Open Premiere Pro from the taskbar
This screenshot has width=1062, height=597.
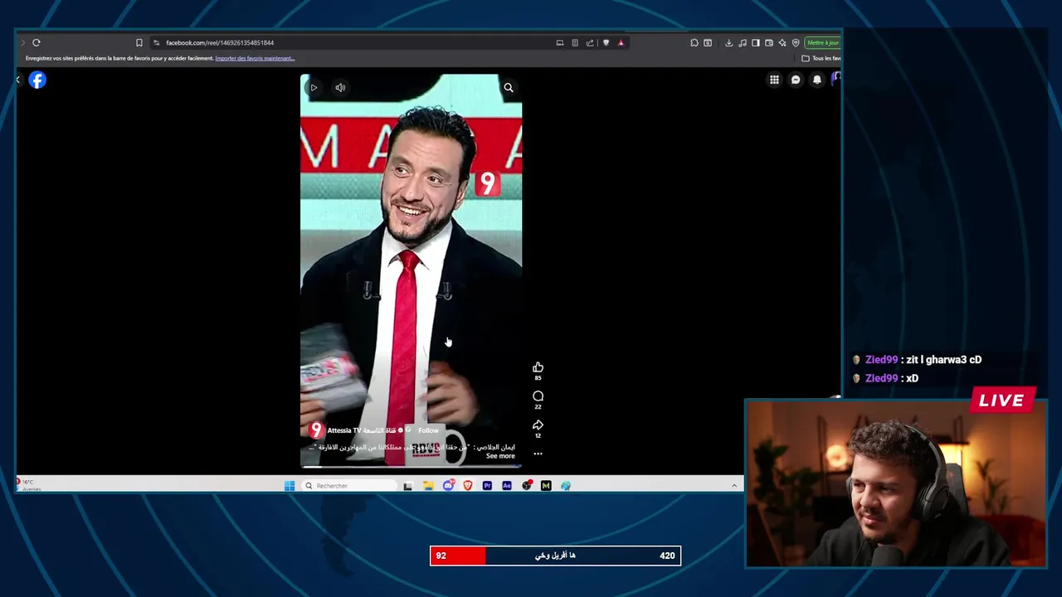click(487, 486)
